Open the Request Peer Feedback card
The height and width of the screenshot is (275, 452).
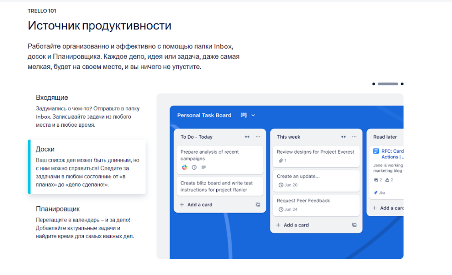pyautogui.click(x=316, y=205)
